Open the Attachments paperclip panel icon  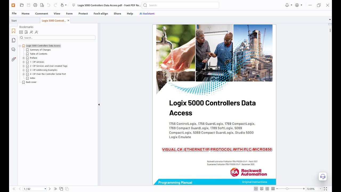(x=14, y=59)
